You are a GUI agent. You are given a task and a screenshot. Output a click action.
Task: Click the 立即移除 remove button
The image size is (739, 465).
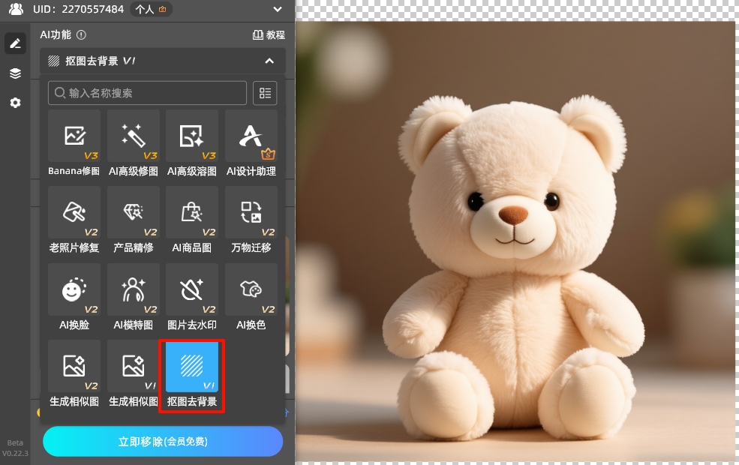tap(163, 442)
